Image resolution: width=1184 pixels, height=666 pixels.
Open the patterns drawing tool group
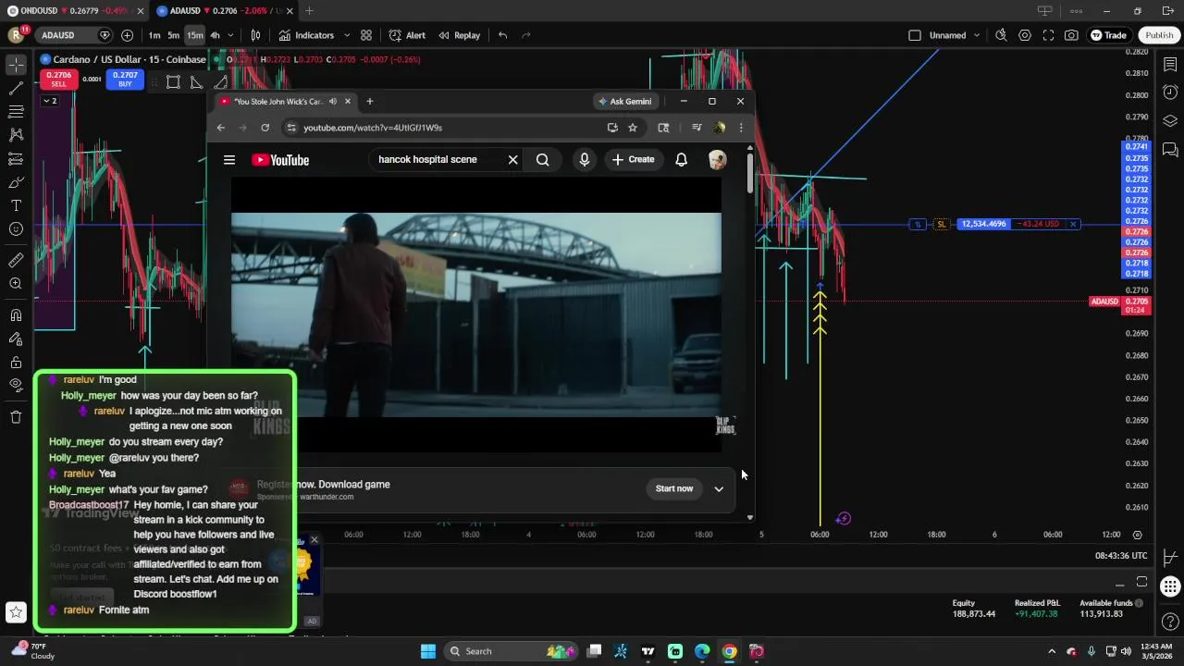click(x=16, y=135)
